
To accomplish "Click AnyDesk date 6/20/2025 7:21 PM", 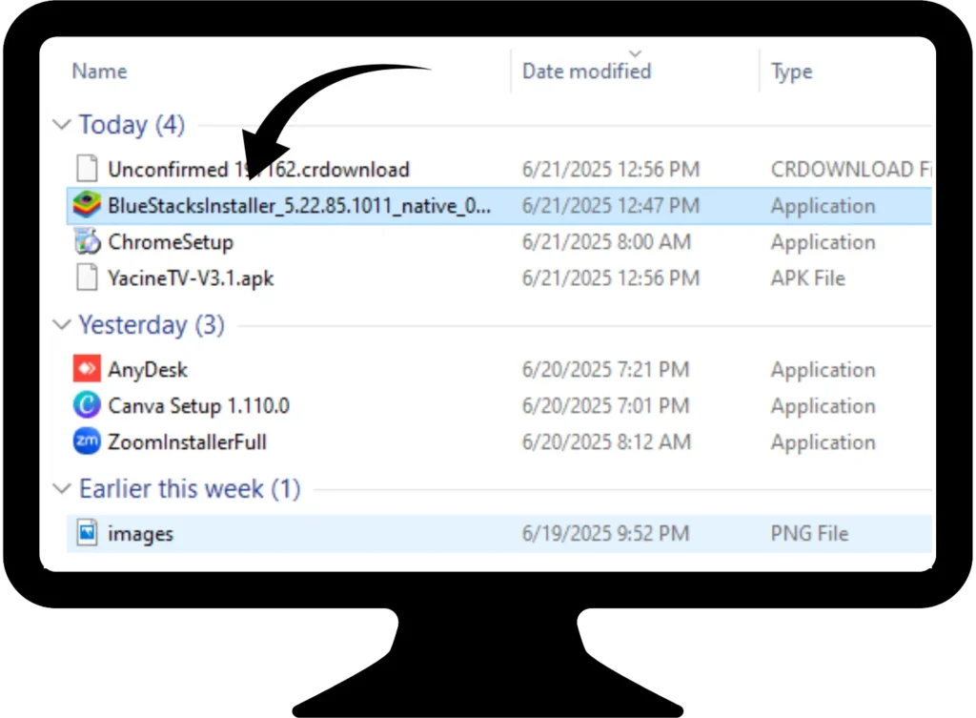I will (x=605, y=369).
